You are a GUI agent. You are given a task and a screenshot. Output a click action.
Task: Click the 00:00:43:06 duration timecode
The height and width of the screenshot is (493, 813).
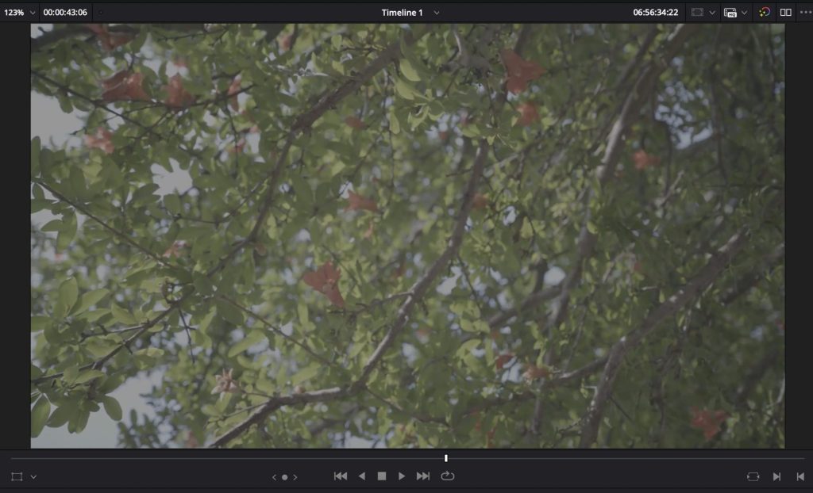(x=65, y=13)
